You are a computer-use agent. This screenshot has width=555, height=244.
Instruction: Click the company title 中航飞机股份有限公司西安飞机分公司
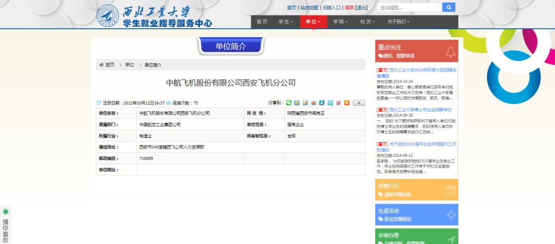[x=231, y=83]
